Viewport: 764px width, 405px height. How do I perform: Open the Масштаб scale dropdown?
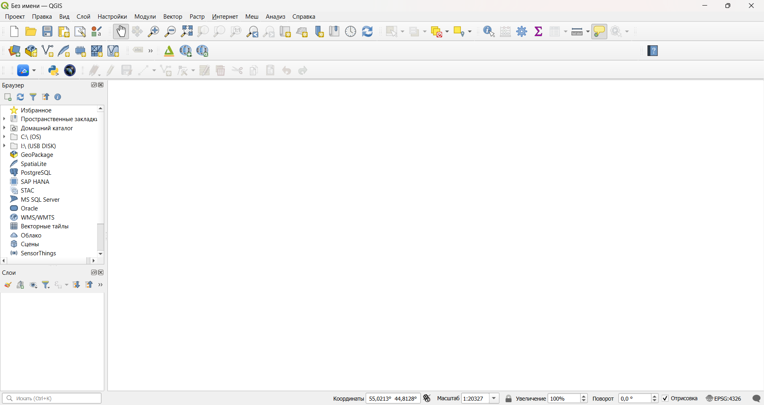494,399
